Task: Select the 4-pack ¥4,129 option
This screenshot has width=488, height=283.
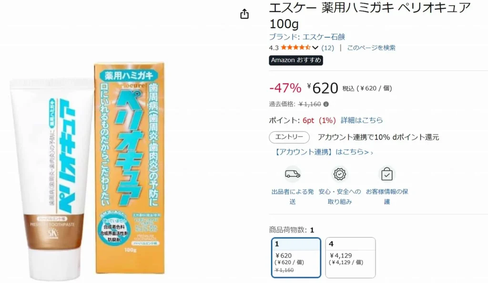Action: [x=350, y=257]
